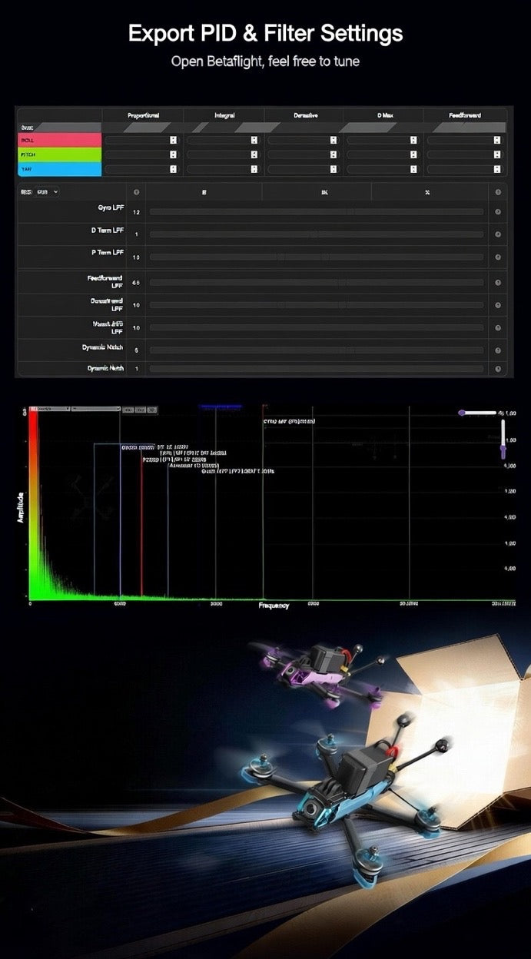
Task: Select the Proportional column header
Action: click(143, 115)
